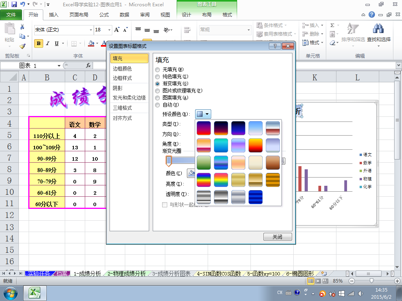This screenshot has height=301, width=402.
Task: Open Border Color category in dialog
Action: click(x=122, y=69)
